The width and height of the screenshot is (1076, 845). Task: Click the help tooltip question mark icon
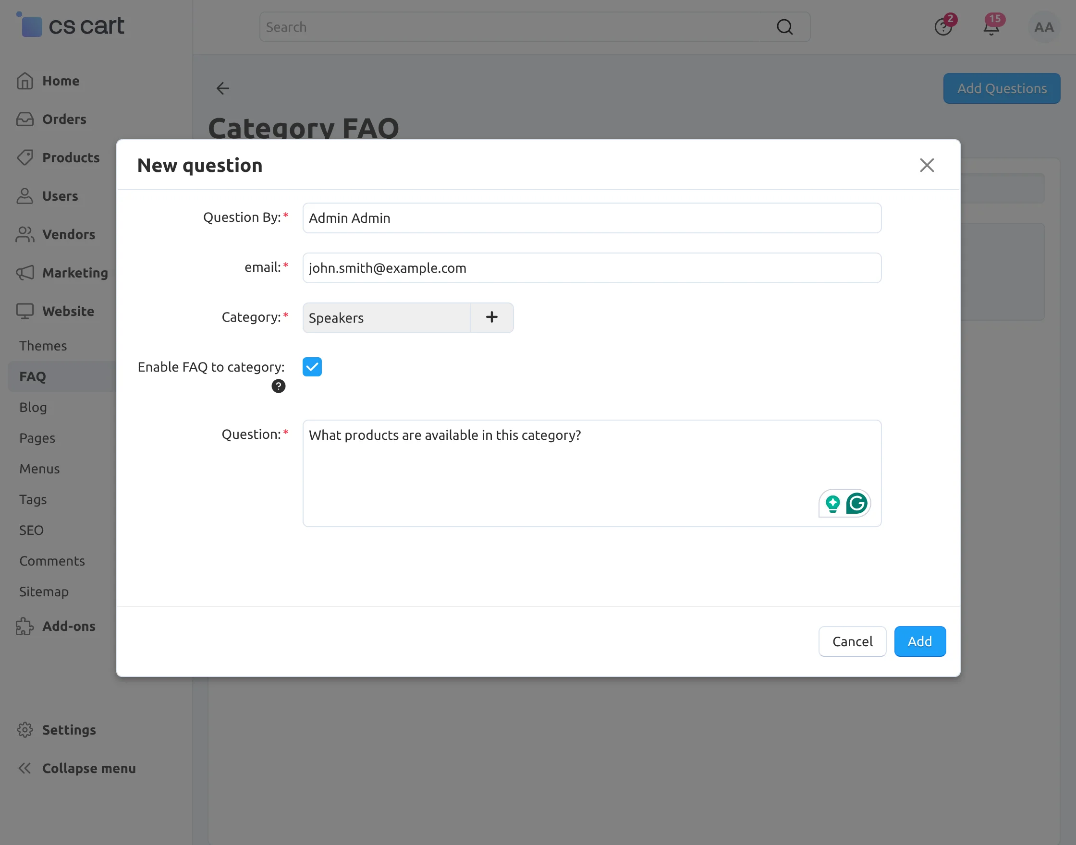[279, 386]
